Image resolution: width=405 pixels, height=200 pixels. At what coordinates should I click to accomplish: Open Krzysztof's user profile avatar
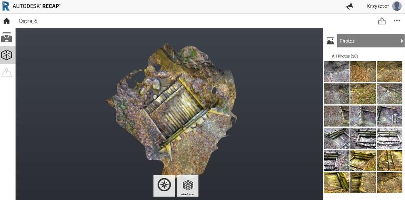point(397,6)
